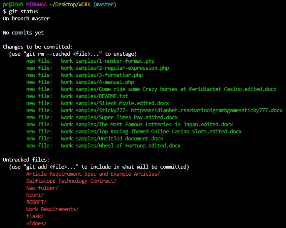
Task: Click the 'Work Requirements/' untracked folder
Action: pyautogui.click(x=52, y=209)
